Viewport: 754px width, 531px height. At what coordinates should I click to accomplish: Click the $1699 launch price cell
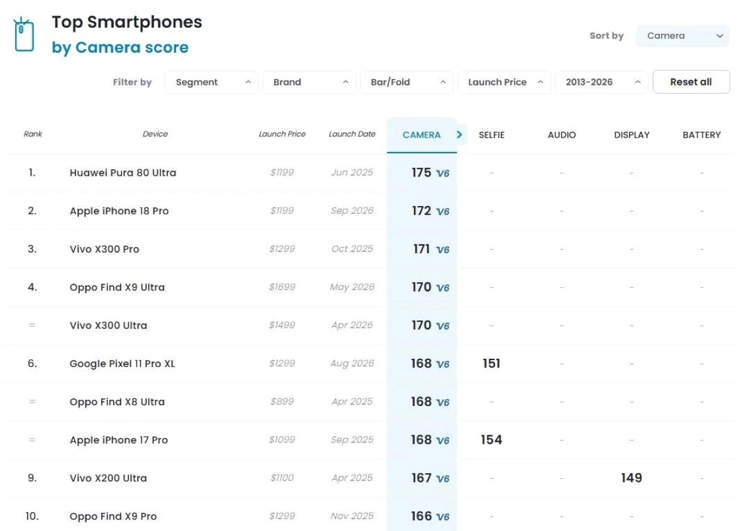282,287
